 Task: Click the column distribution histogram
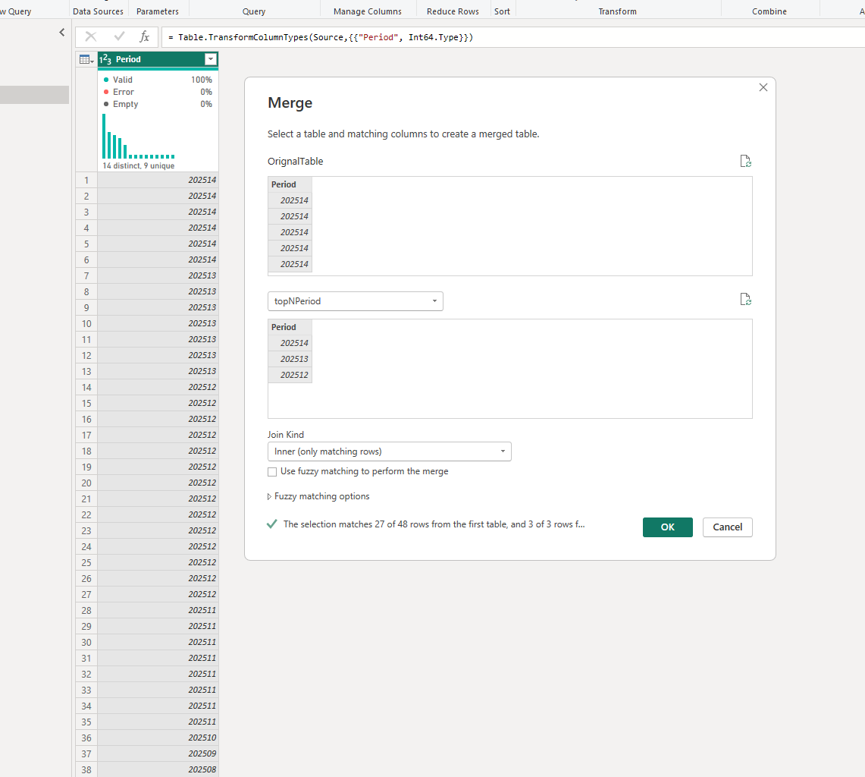click(x=139, y=137)
